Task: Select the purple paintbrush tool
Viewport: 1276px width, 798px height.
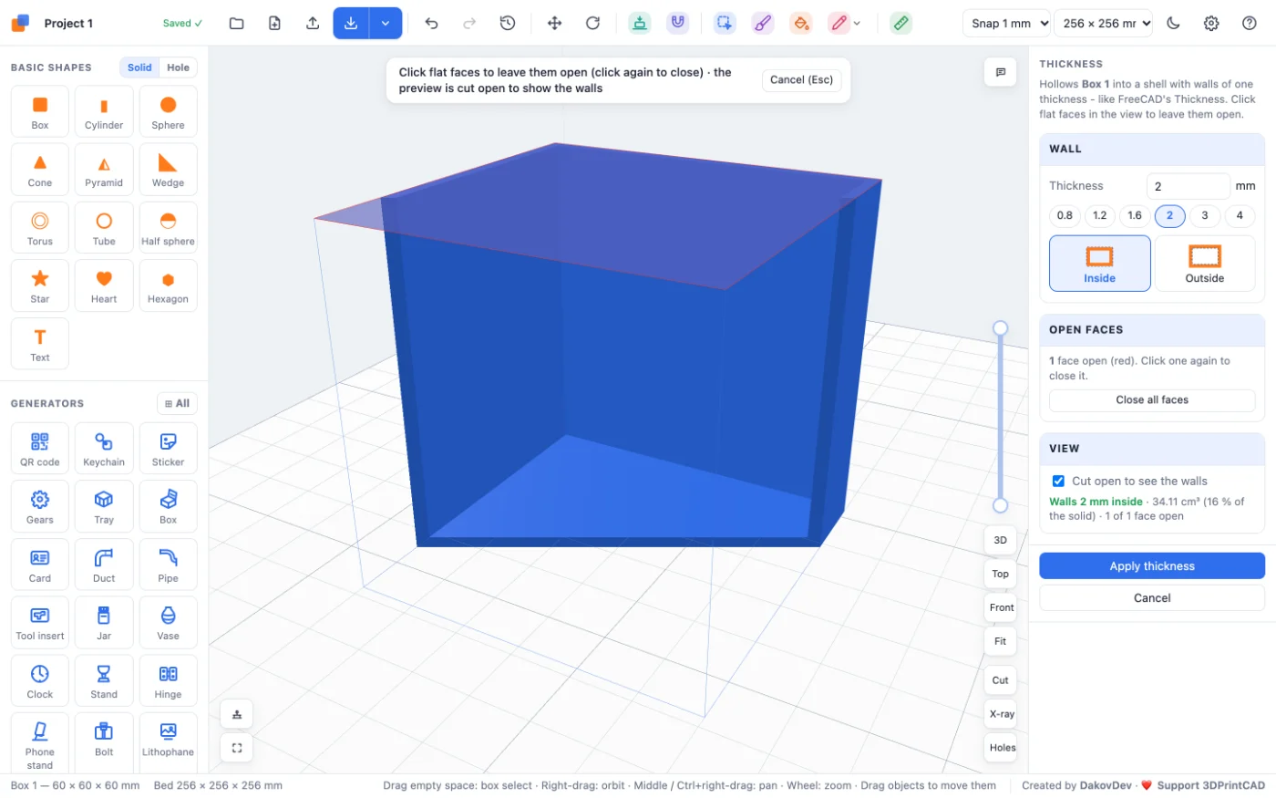Action: 763,23
